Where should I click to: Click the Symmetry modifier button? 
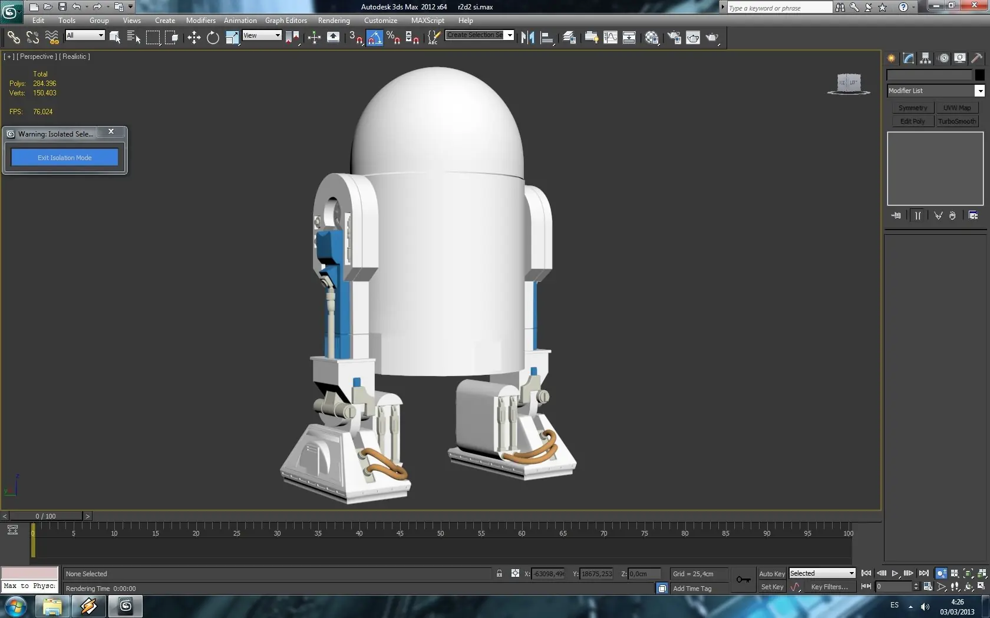pyautogui.click(x=913, y=108)
